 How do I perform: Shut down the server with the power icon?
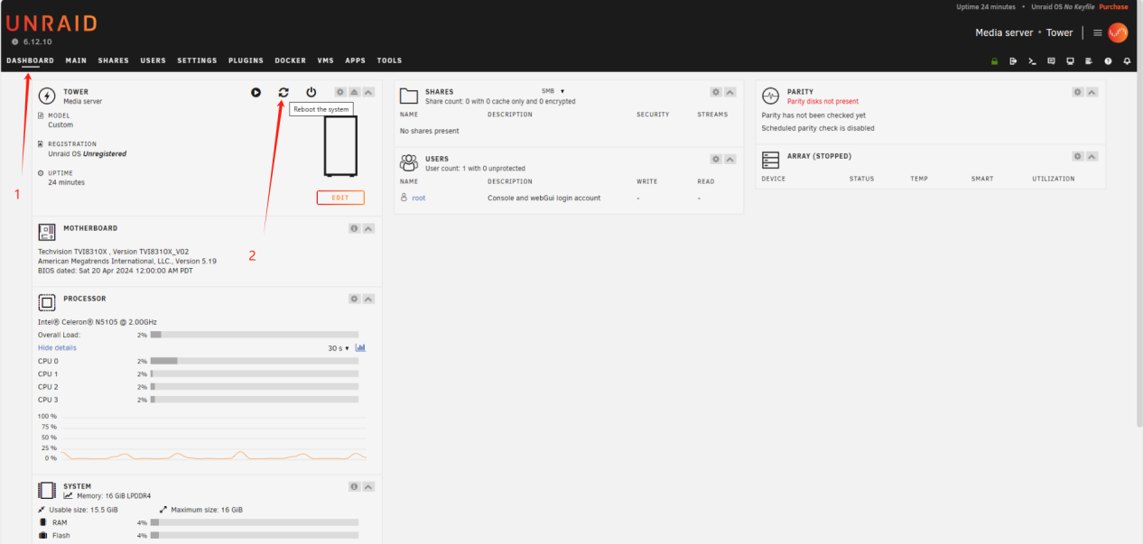click(x=311, y=92)
